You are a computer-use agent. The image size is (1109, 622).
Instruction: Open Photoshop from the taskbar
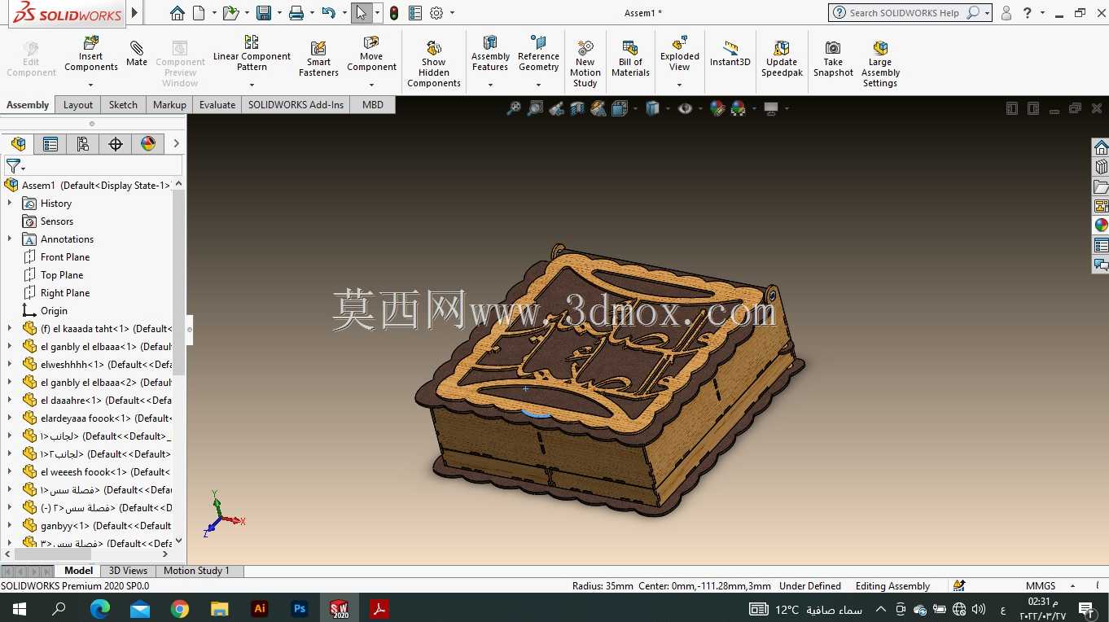tap(300, 608)
